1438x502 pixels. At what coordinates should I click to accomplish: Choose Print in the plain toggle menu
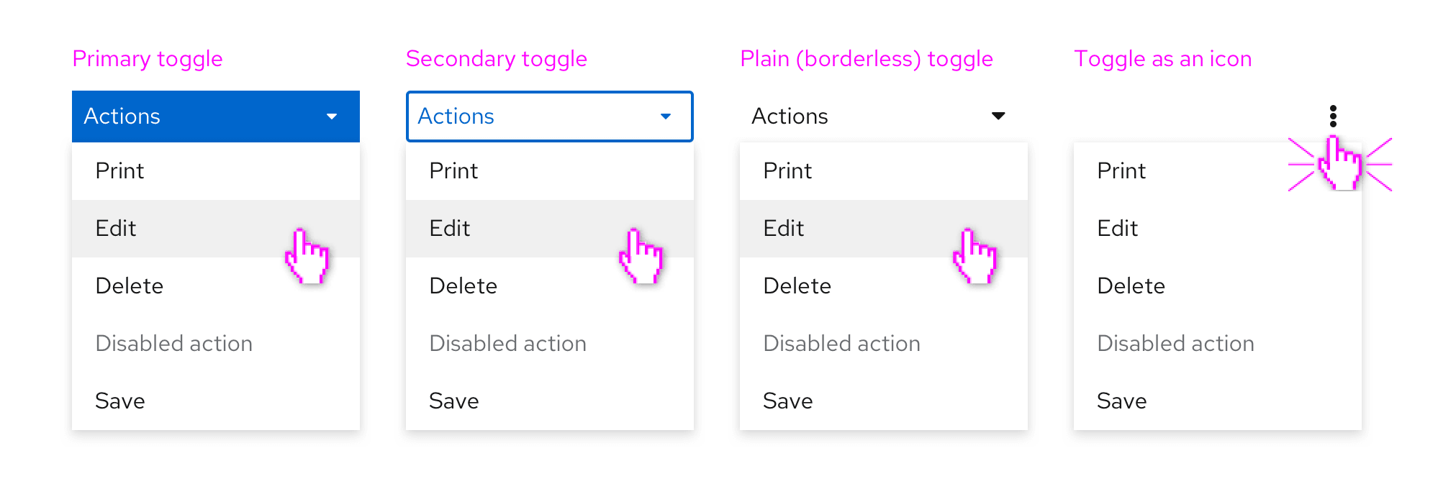[x=884, y=171]
